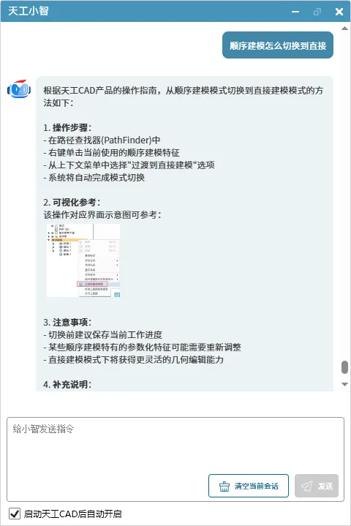Screen dimensions: 351x526
Task: Click the restore window icon in title bar
Action: click(x=317, y=12)
